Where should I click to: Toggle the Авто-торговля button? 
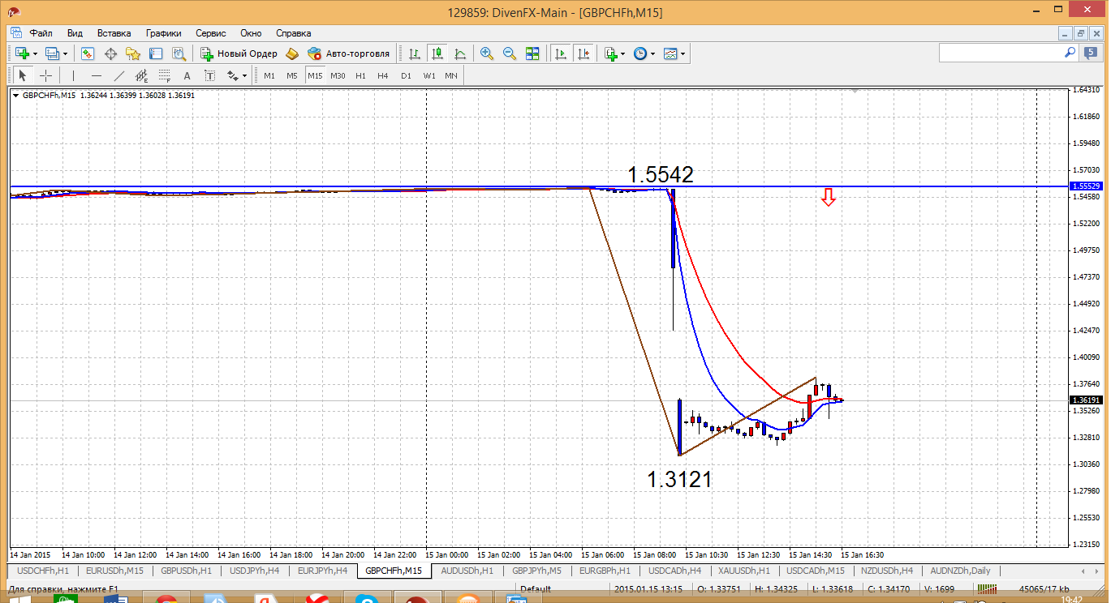click(349, 53)
